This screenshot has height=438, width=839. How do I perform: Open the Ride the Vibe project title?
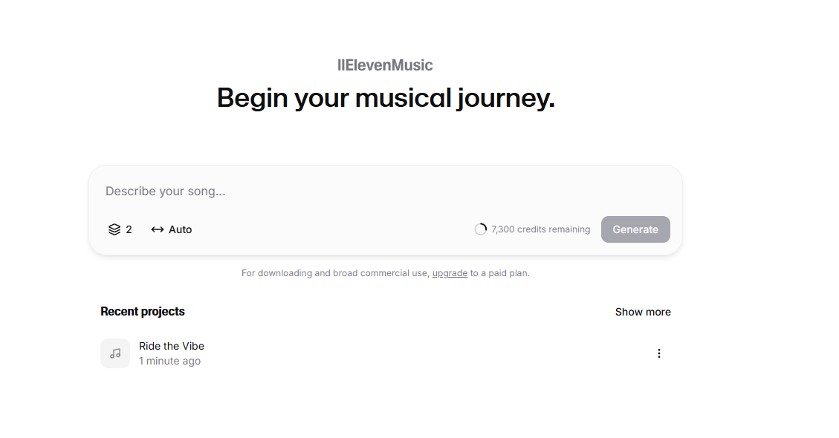point(172,346)
